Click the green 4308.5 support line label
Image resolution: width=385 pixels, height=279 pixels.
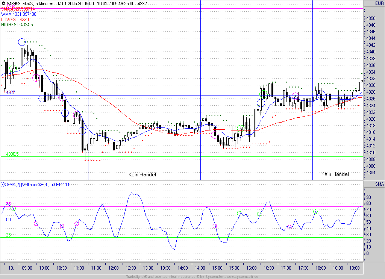point(12,154)
